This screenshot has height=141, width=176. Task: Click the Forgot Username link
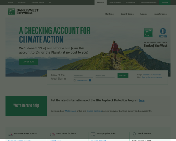pyautogui.click(x=146, y=75)
